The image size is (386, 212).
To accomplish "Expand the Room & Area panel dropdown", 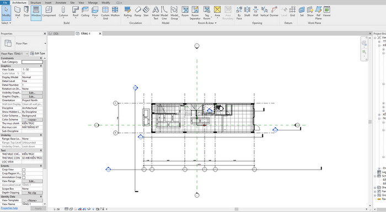I will point(207,23).
